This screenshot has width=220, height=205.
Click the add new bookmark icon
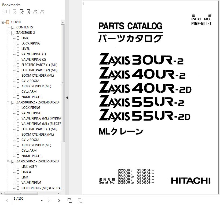coord(21,12)
